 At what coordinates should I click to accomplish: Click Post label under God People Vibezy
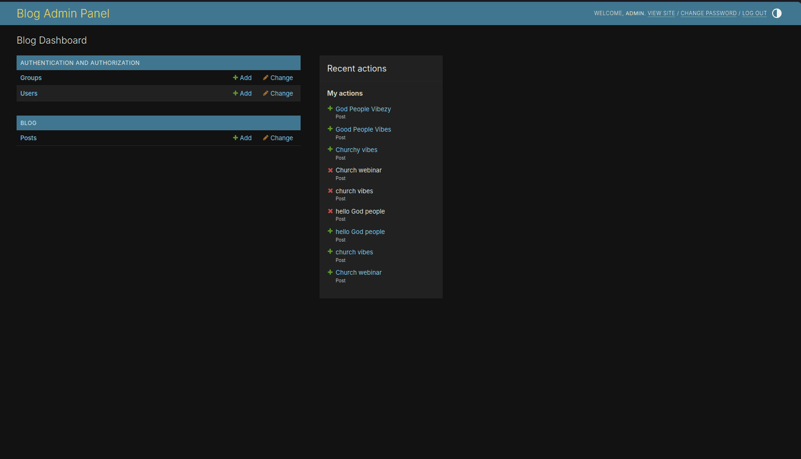click(x=340, y=117)
